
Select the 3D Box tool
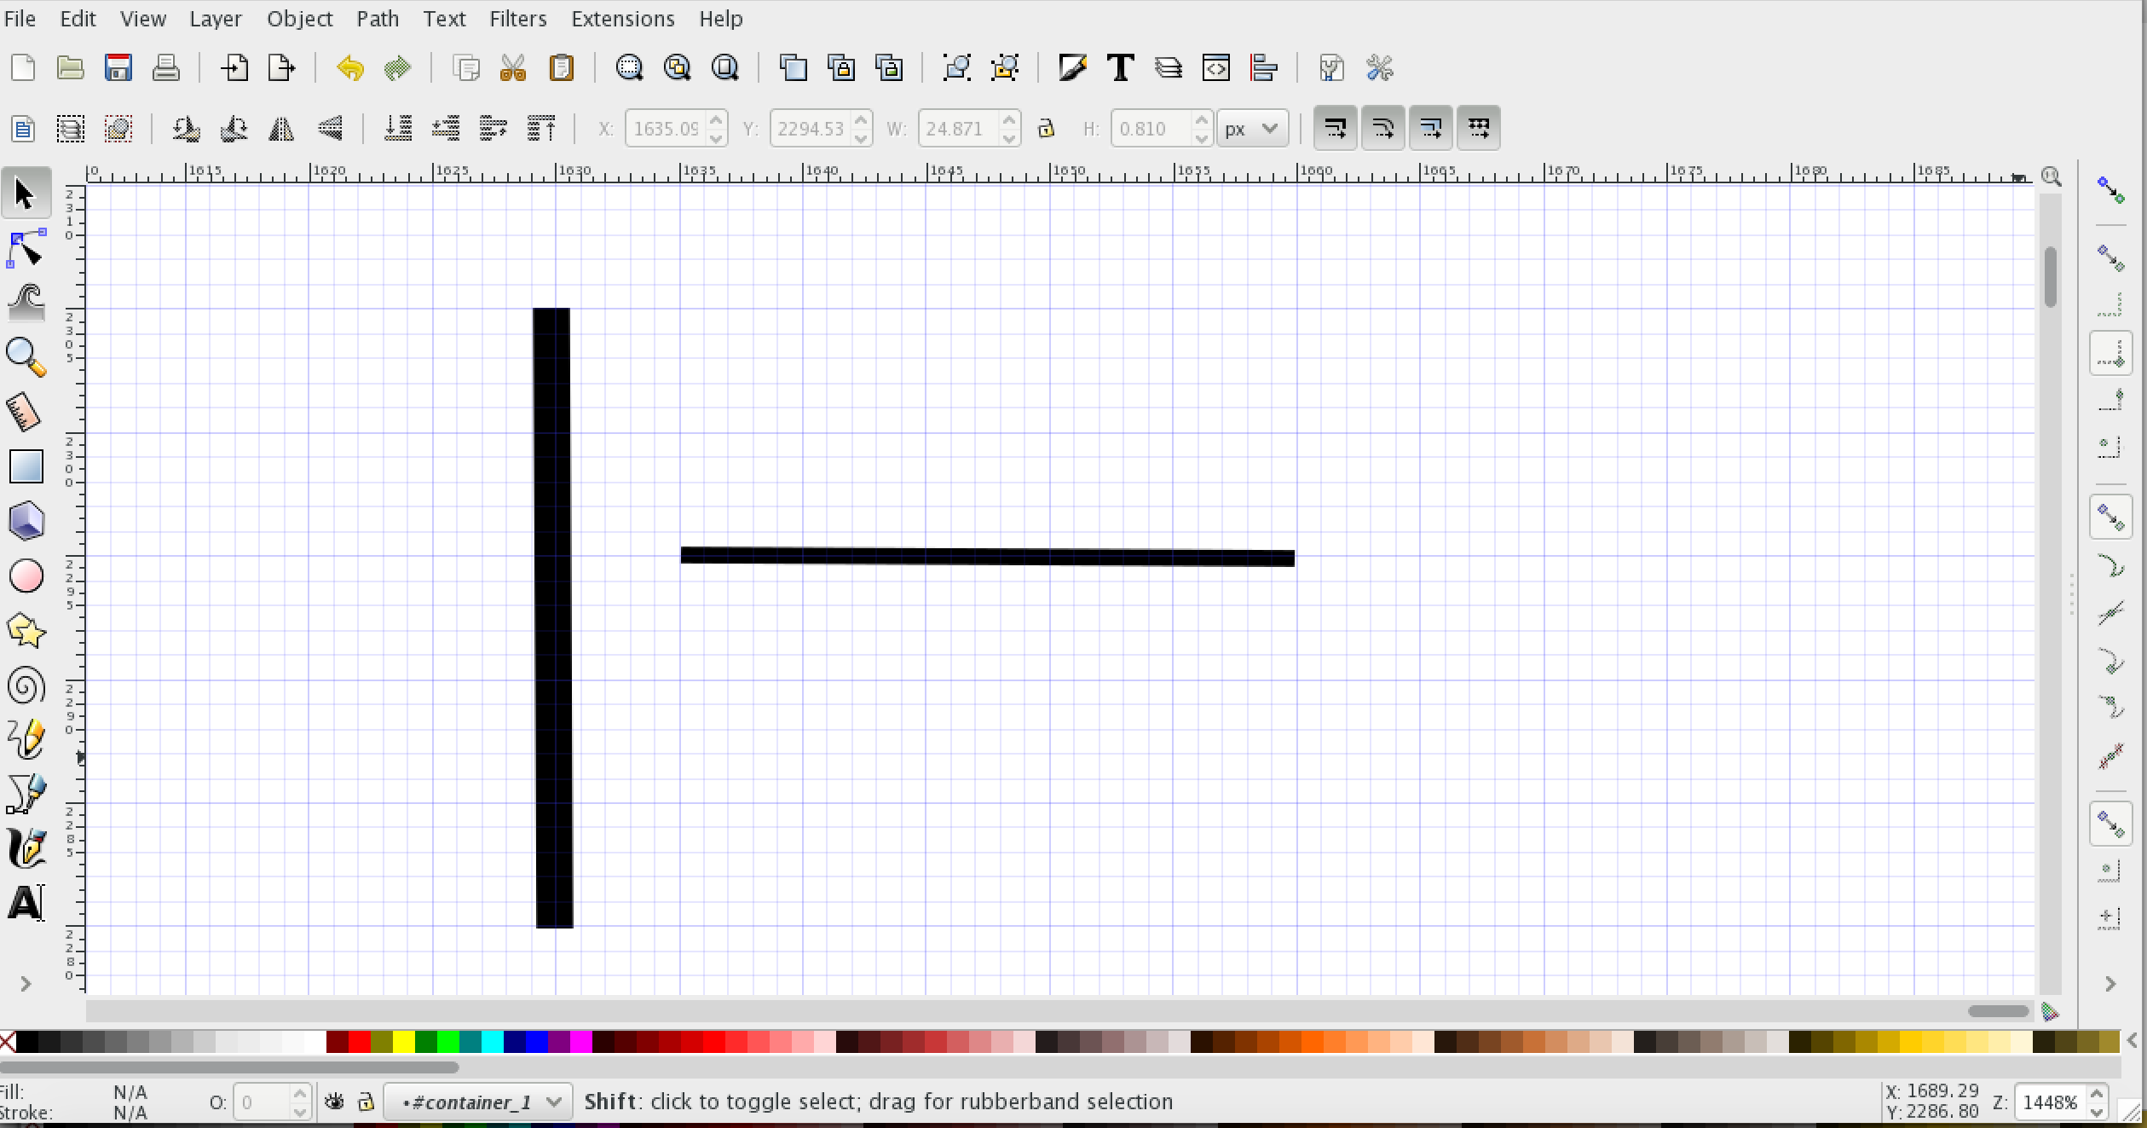pyautogui.click(x=26, y=521)
